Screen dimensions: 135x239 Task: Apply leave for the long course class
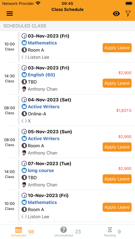click(117, 179)
